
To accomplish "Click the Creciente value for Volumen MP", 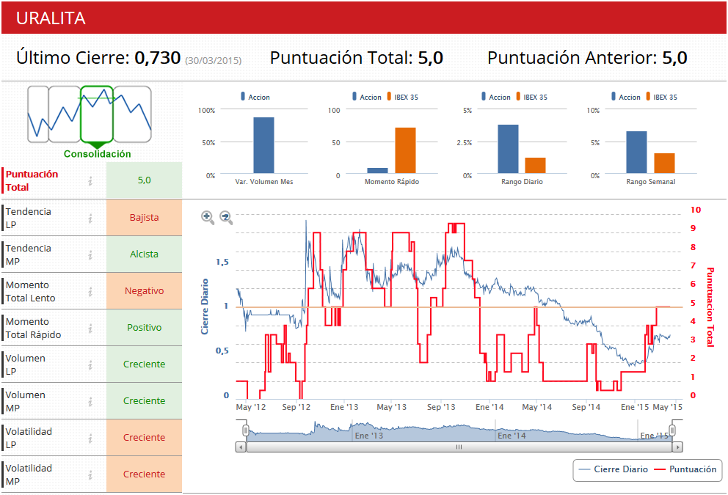I will tap(144, 401).
